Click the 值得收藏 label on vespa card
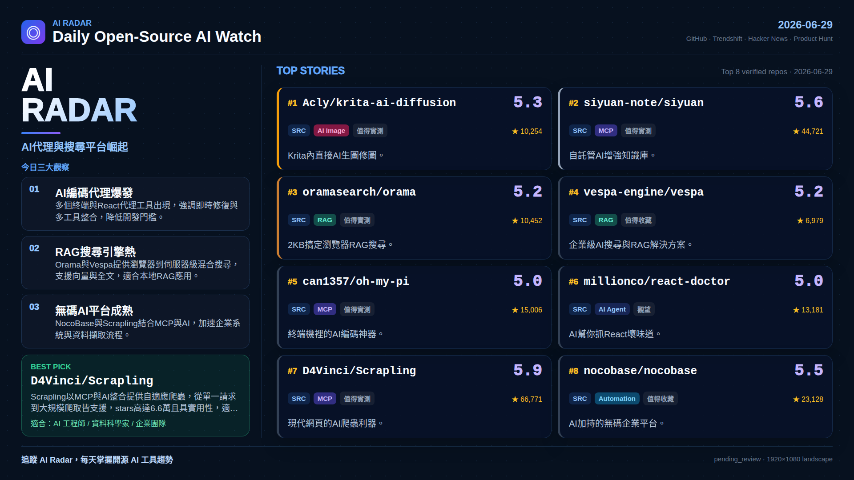This screenshot has height=480, width=854. point(638,220)
